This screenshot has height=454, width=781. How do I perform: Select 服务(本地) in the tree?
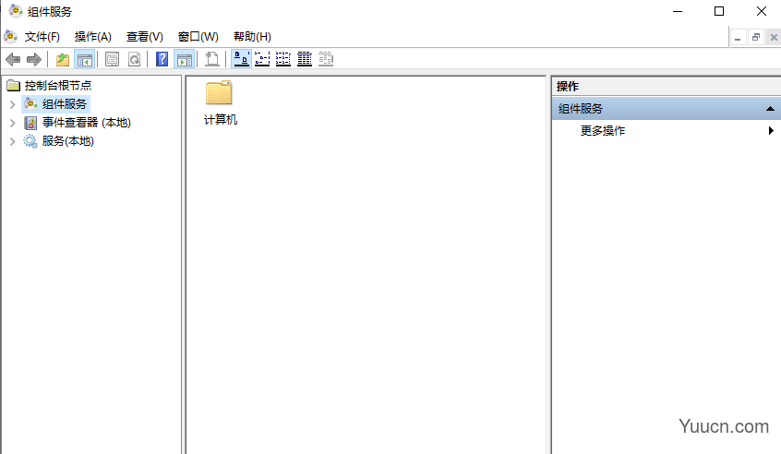pos(67,141)
